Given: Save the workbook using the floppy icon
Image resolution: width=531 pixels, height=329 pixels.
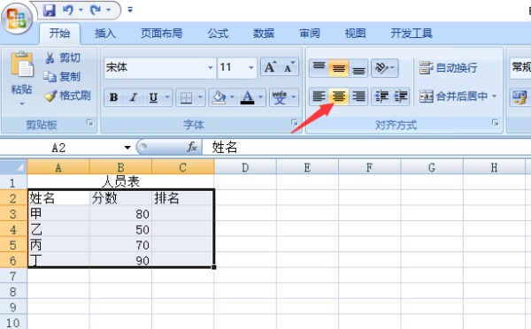Looking at the screenshot, I should point(50,11).
